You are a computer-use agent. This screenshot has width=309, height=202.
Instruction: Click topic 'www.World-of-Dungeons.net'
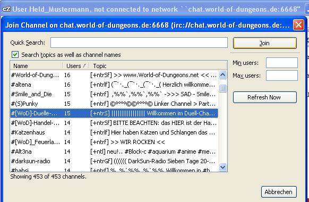coord(161,75)
